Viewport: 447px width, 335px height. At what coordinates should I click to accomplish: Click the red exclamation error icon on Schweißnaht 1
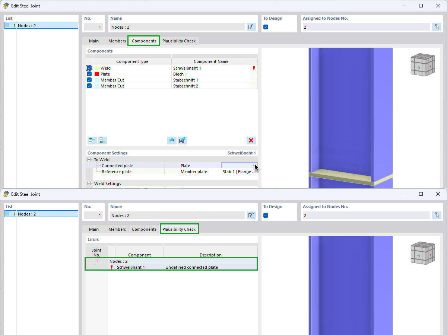(x=254, y=68)
